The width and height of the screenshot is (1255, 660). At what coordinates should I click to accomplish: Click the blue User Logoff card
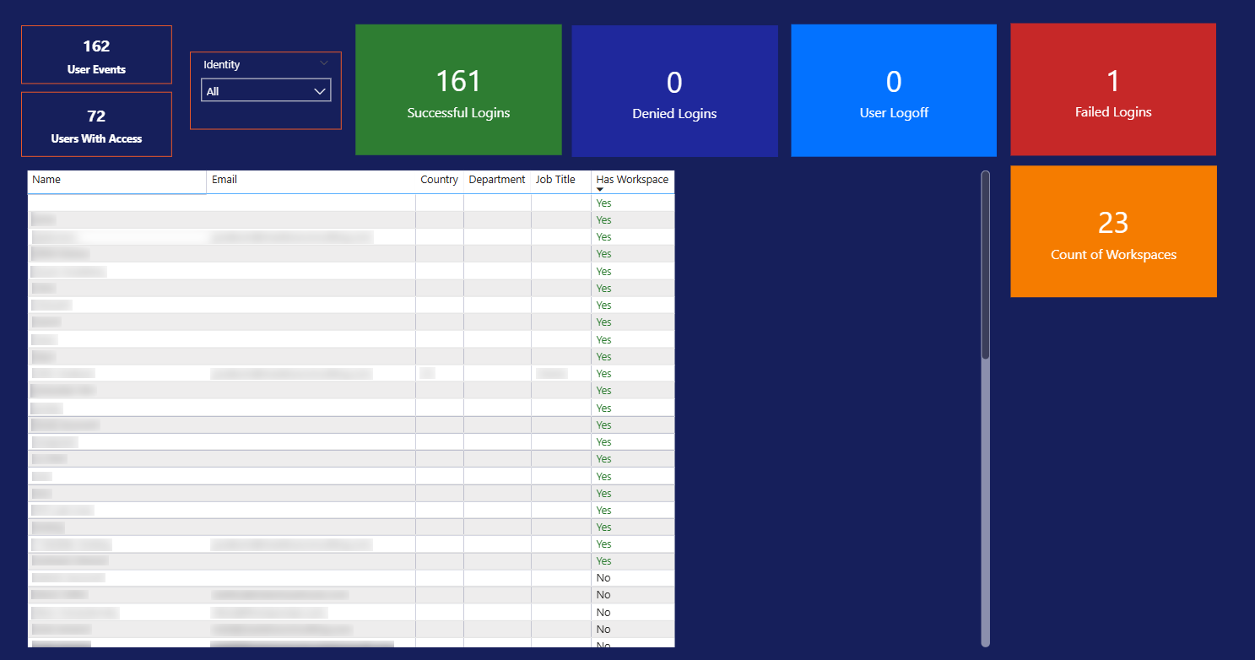[894, 91]
